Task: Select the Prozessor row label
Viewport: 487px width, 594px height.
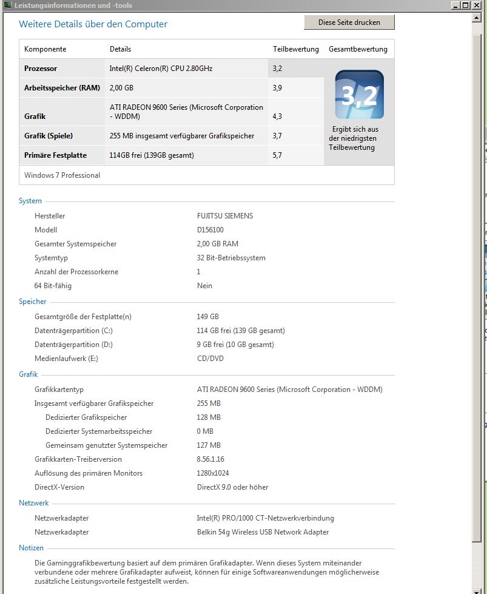Action: pos(41,69)
